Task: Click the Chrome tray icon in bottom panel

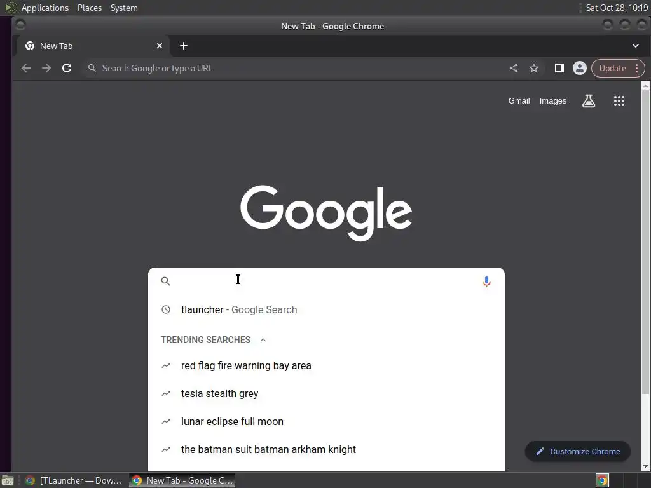Action: [x=602, y=480]
